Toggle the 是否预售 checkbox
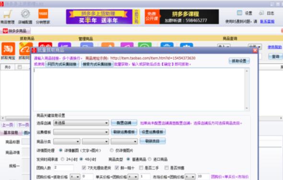The image size is (283, 180). [x=166, y=168]
